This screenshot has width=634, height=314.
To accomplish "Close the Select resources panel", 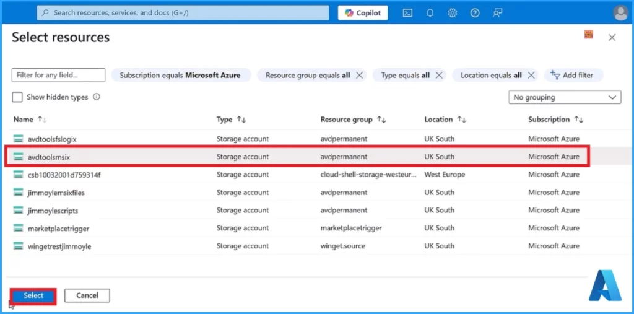I will pos(612,38).
